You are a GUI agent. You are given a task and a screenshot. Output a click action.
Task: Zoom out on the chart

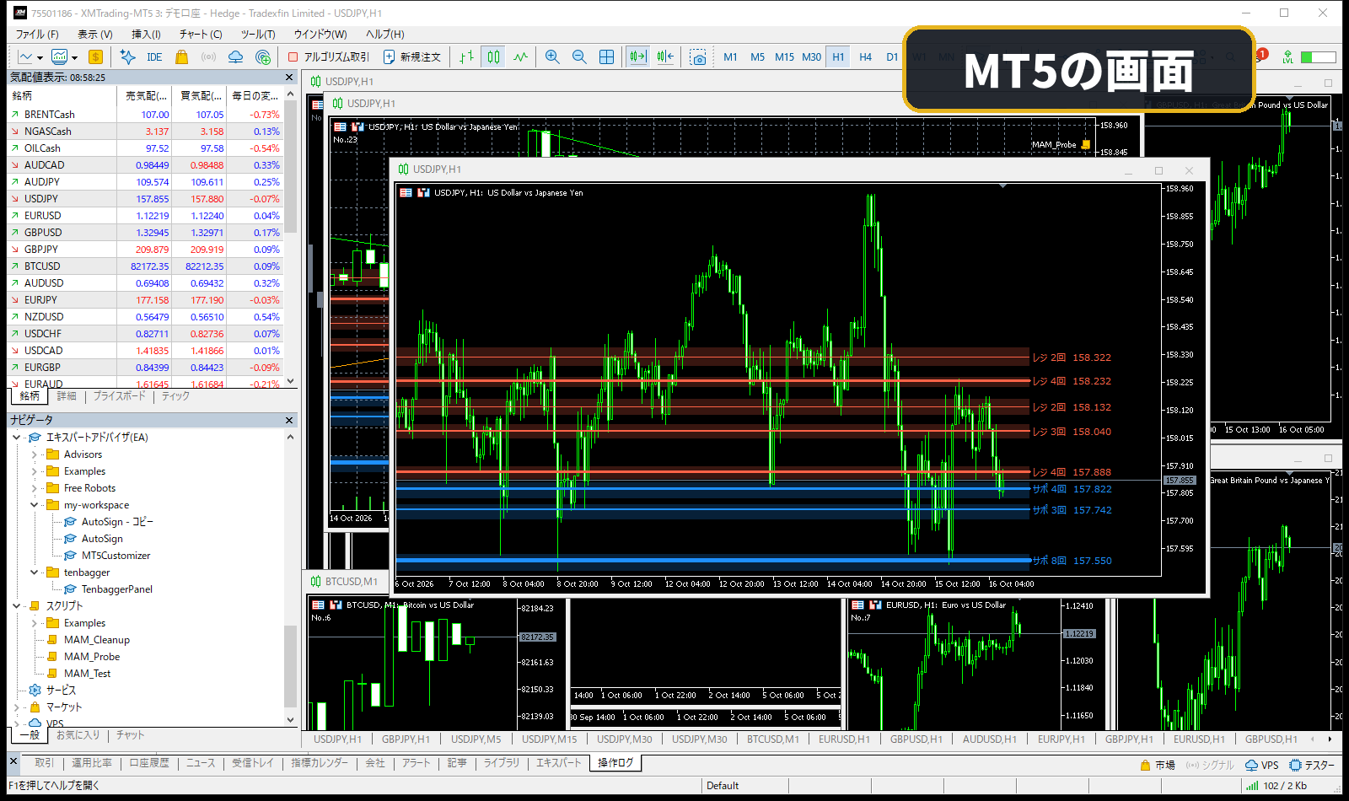pos(579,57)
